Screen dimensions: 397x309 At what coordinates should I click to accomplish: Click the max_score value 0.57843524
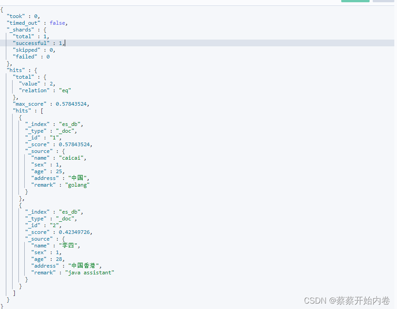tap(71, 104)
